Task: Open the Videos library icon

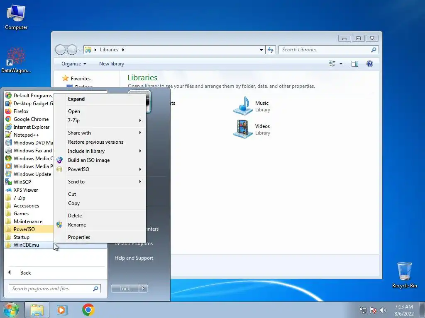Action: (x=243, y=129)
